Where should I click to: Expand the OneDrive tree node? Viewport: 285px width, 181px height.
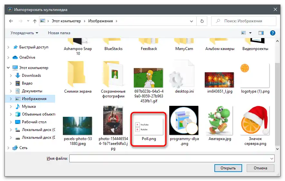tap(8, 57)
